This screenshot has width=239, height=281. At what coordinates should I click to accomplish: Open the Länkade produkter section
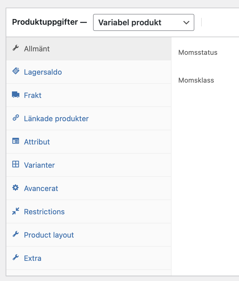[56, 118]
